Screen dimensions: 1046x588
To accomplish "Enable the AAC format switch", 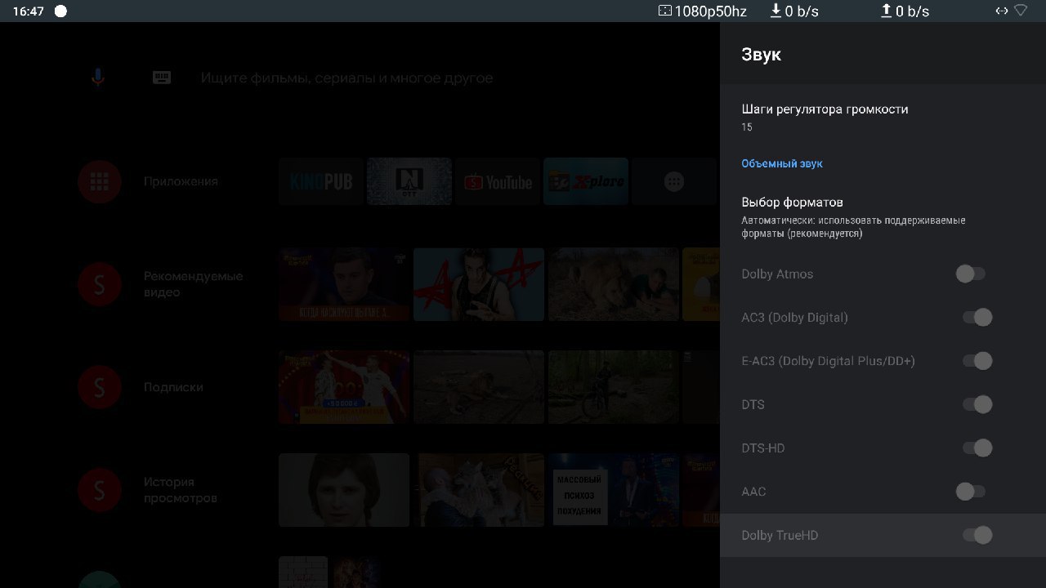I will coord(971,491).
